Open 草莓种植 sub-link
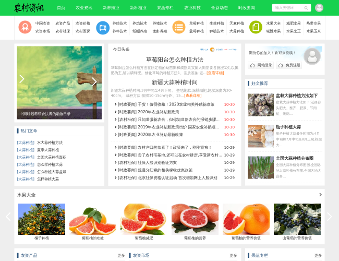Image resolution: width=339 pixels, height=261 pixels. (197, 23)
